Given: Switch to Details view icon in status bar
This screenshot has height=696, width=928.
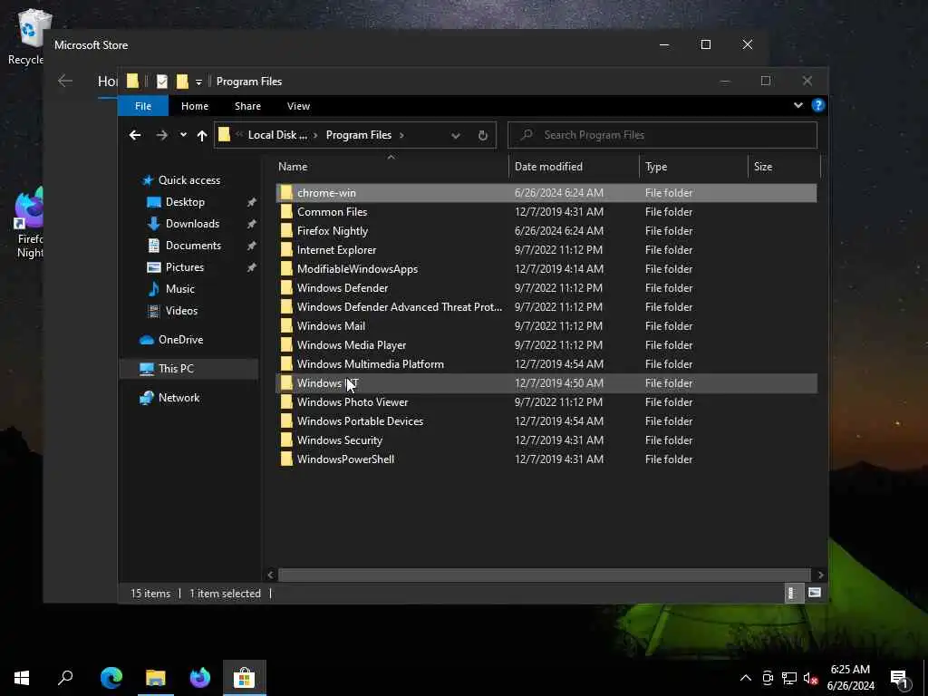Looking at the screenshot, I should (792, 593).
